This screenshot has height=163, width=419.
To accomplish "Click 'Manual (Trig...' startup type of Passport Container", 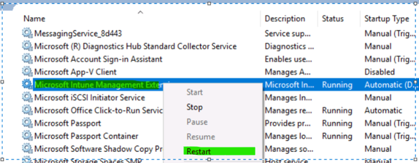I will (x=390, y=136).
